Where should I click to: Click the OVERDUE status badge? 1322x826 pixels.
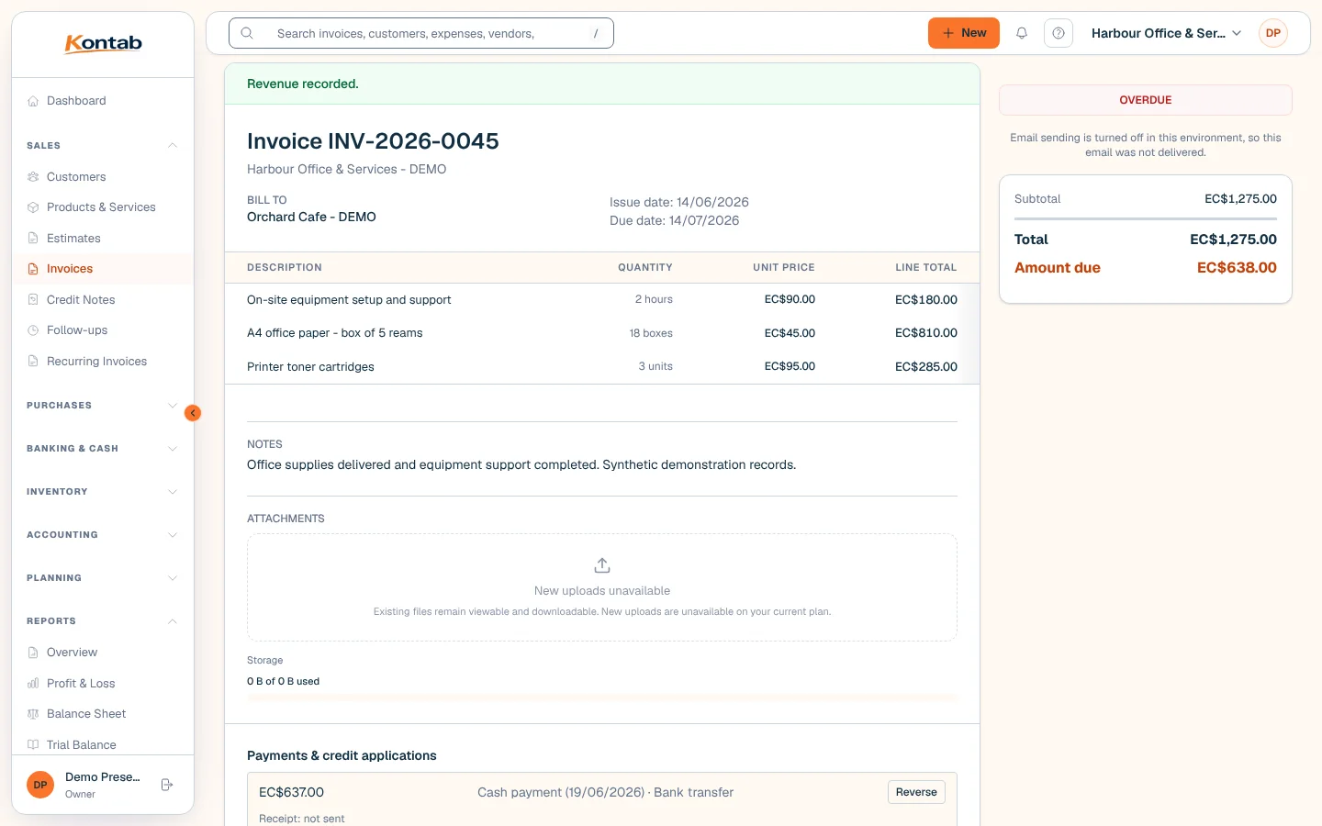(1146, 100)
